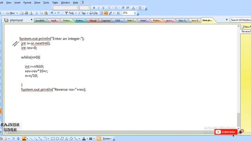Select the double arrow line tool

tap(40, 139)
